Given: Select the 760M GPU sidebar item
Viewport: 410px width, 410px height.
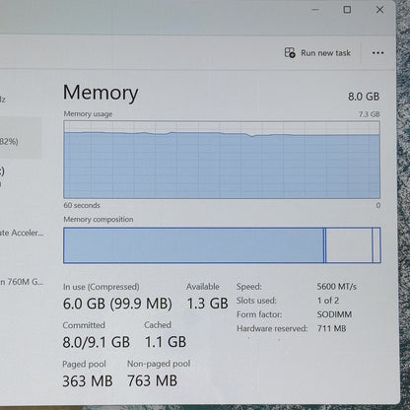Looking at the screenshot, I should click(x=22, y=282).
